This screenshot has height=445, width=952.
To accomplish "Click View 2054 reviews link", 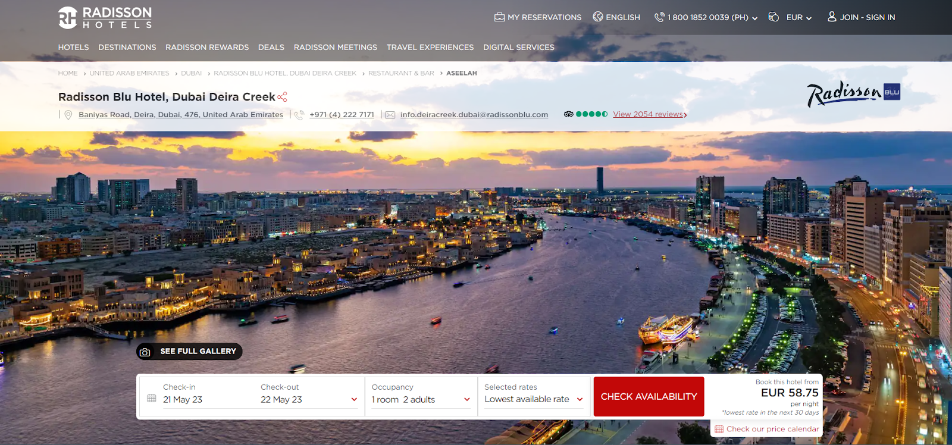I will (650, 114).
